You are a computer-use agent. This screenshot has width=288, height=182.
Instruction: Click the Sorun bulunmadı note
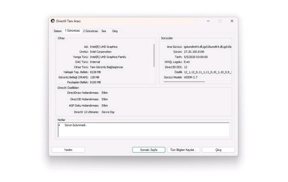pyautogui.click(x=75, y=125)
